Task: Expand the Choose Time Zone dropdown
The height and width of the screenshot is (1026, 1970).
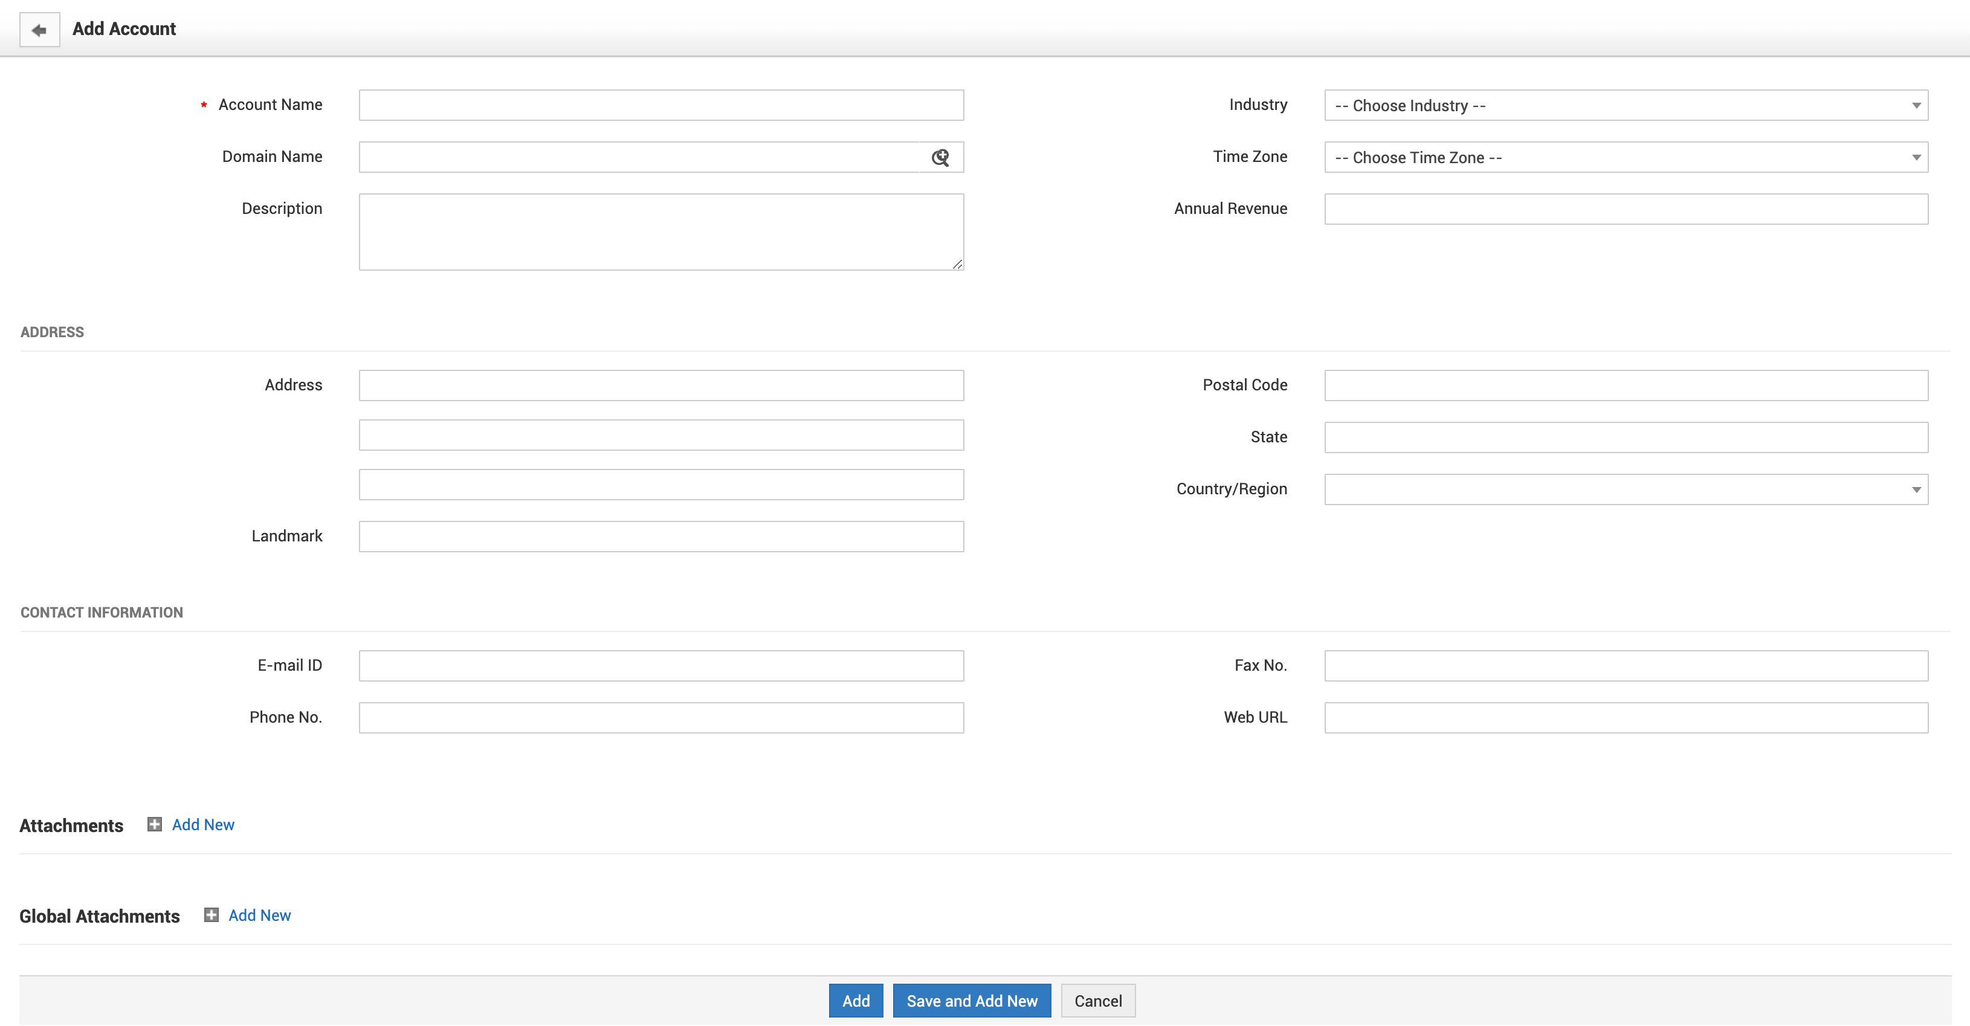Action: pyautogui.click(x=1625, y=158)
